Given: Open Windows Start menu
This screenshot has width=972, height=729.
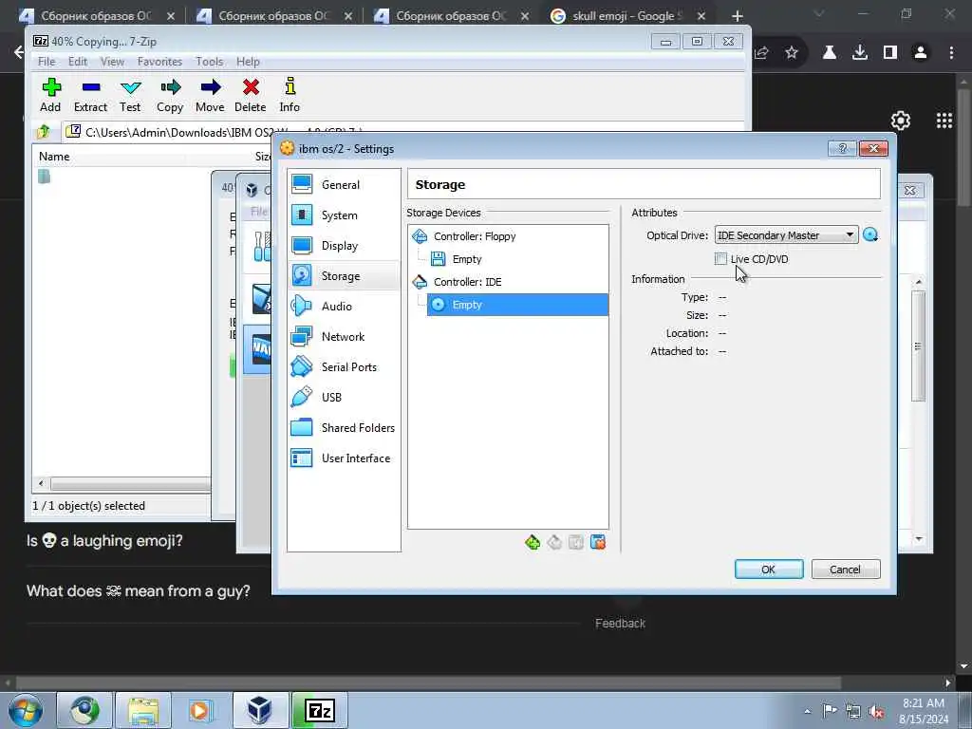Looking at the screenshot, I should tap(26, 710).
